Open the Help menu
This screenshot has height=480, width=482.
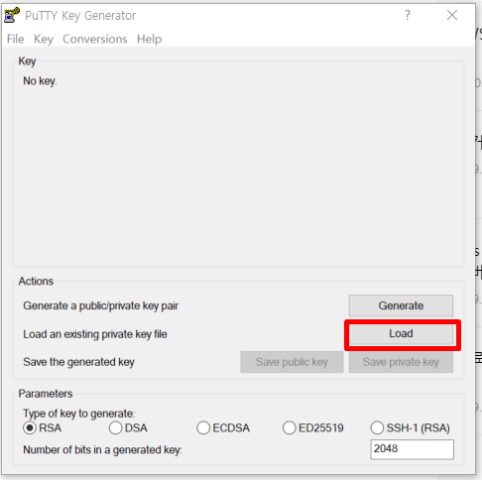pyautogui.click(x=149, y=39)
